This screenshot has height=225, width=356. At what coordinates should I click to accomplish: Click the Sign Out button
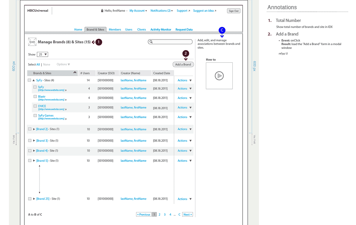pyautogui.click(x=233, y=11)
